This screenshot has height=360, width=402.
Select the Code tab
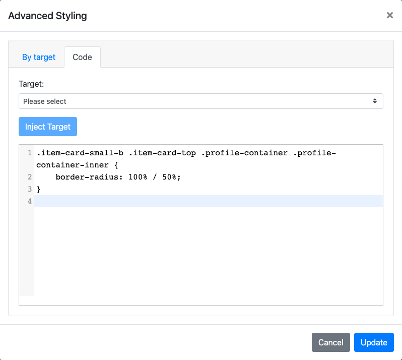click(x=82, y=57)
